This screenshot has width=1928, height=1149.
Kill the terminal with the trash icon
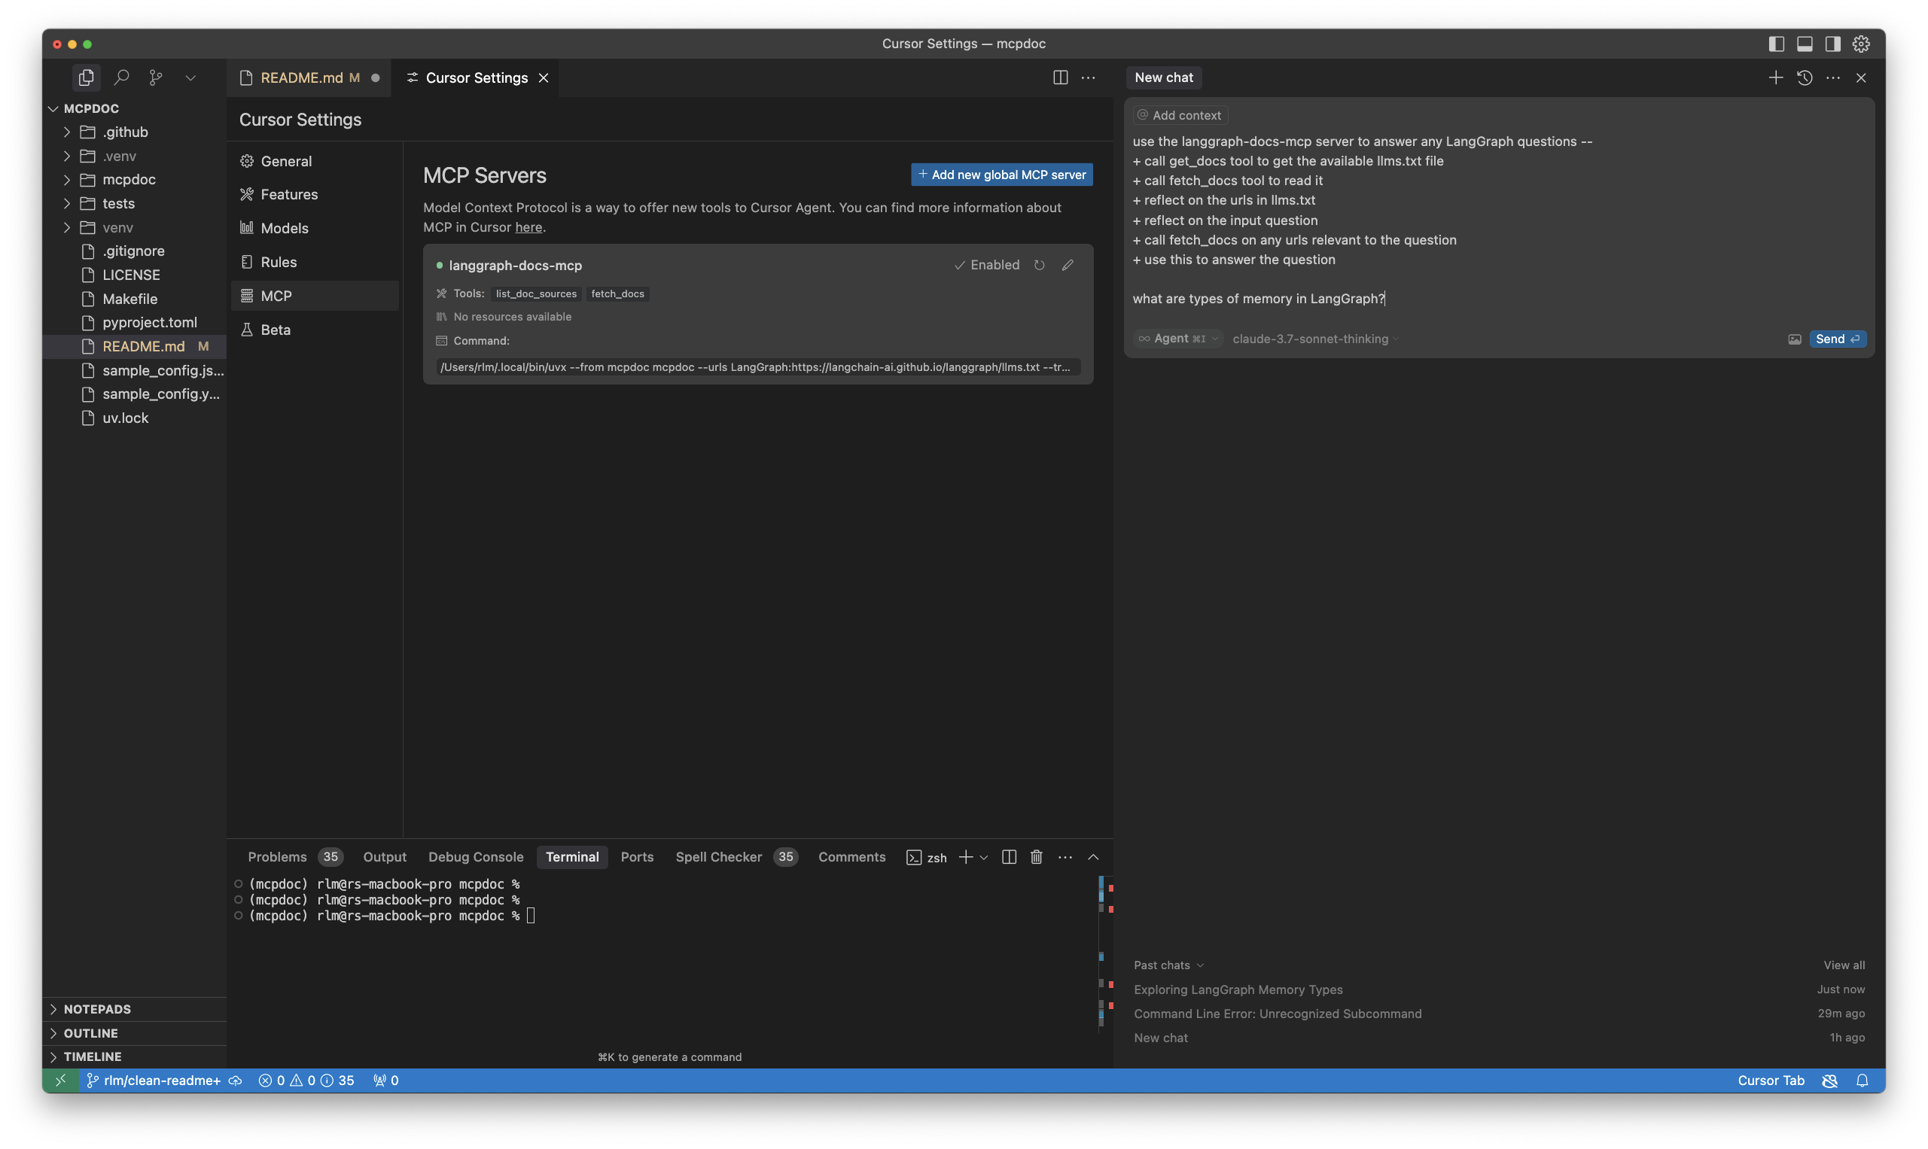(1037, 857)
